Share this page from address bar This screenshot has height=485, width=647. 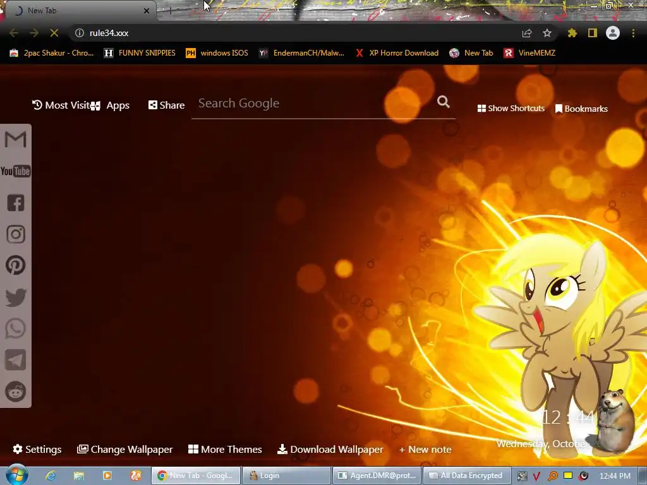tap(527, 33)
